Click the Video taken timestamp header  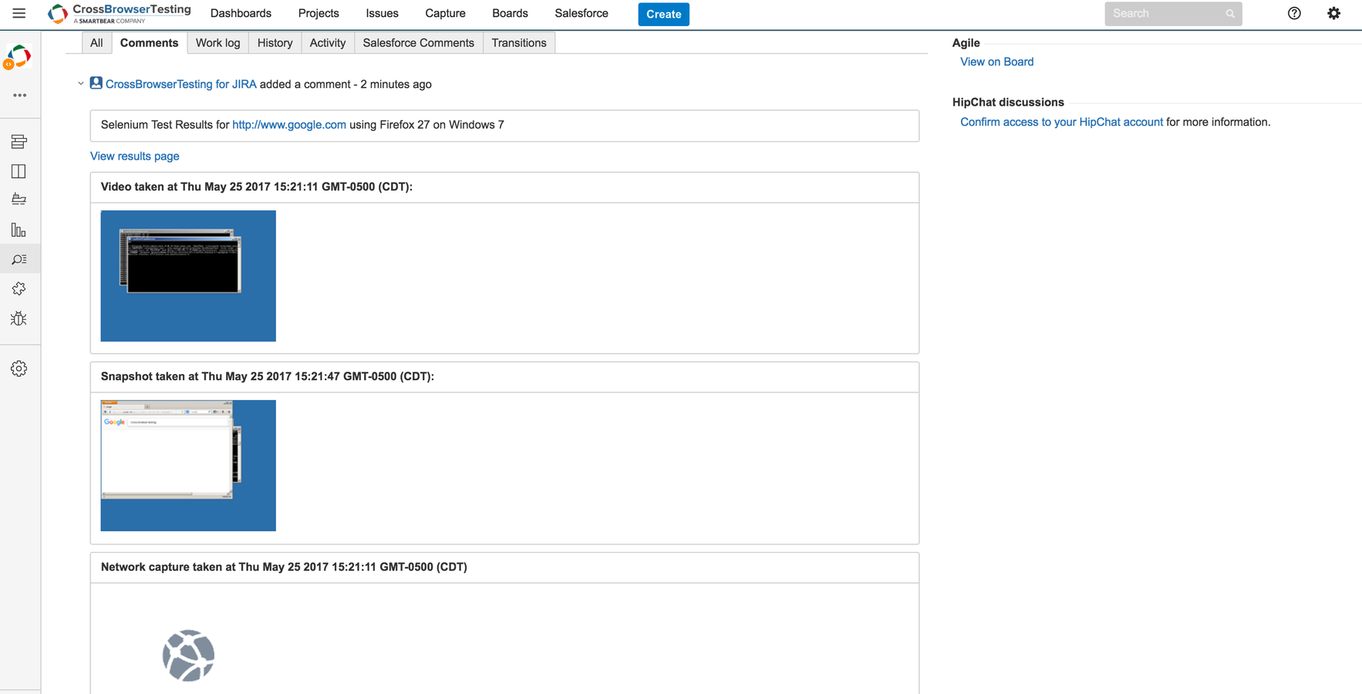pos(257,187)
